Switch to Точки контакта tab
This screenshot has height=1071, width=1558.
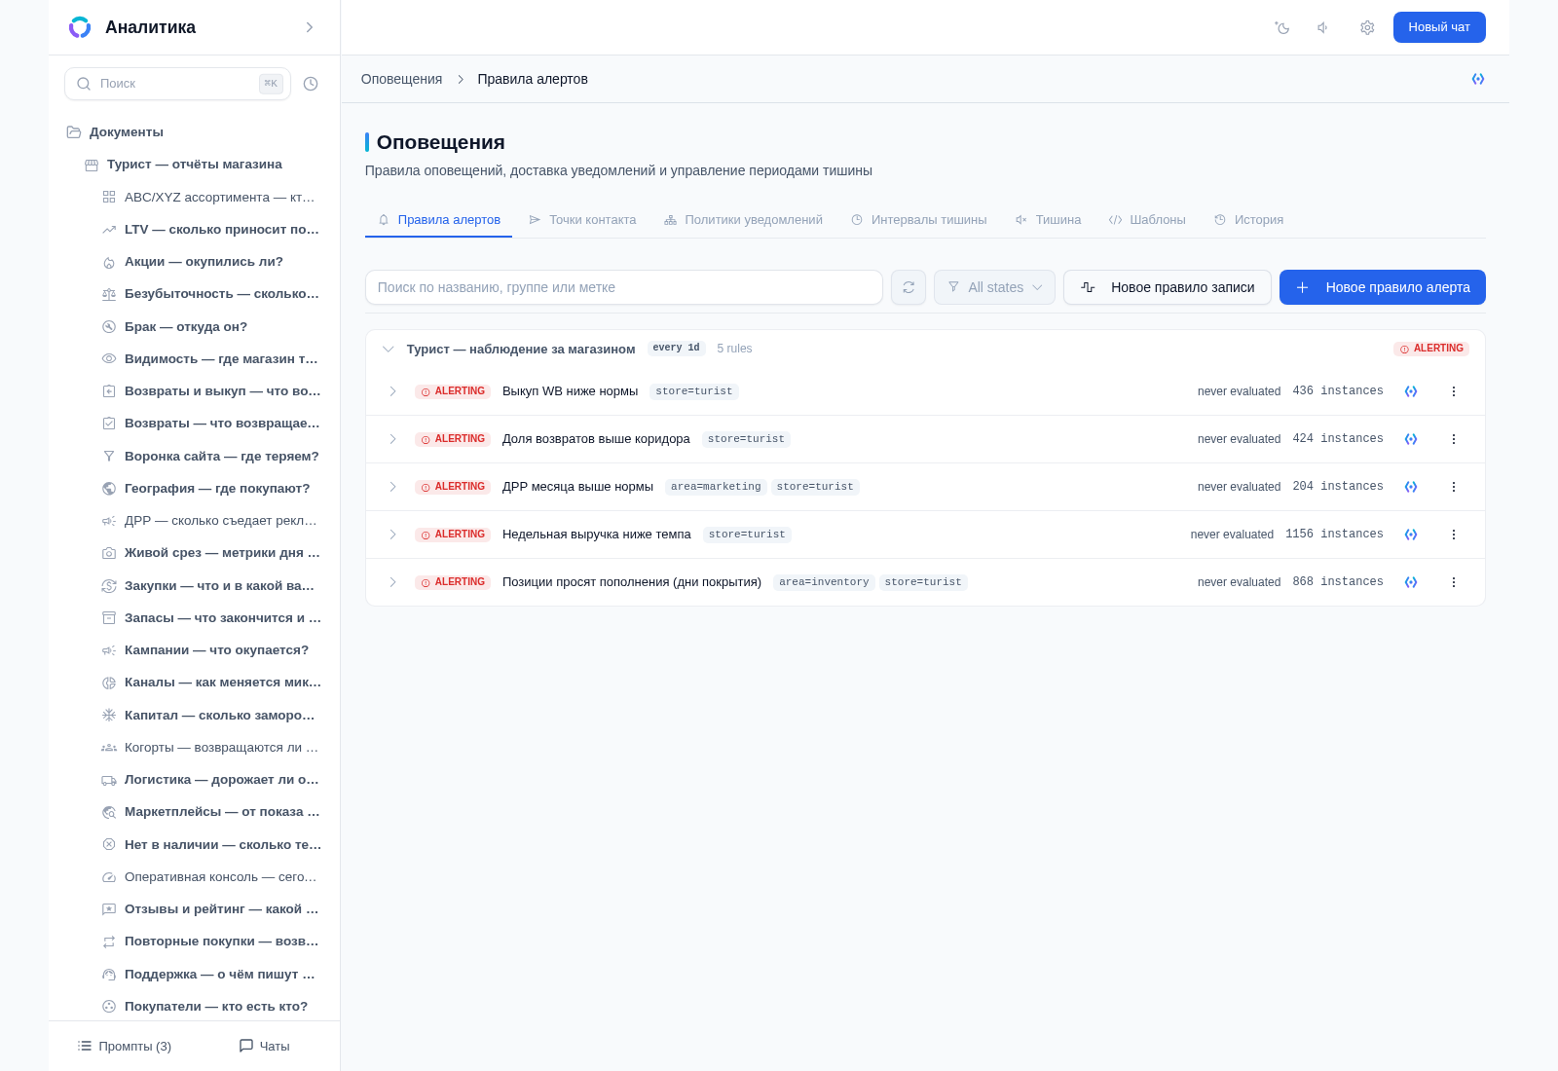click(x=582, y=220)
